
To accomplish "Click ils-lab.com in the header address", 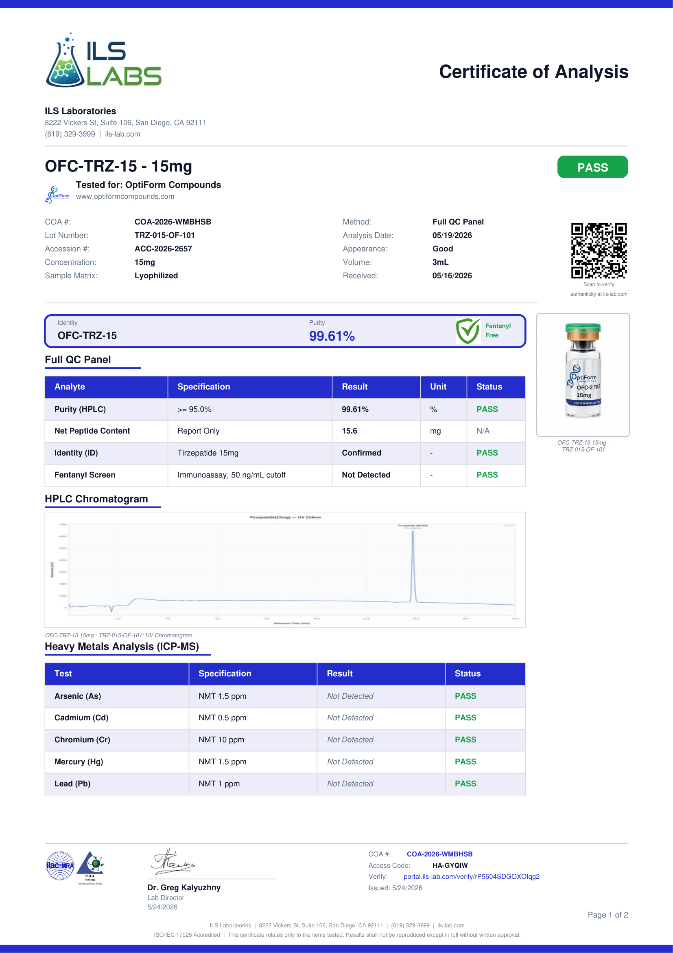I will click(122, 134).
